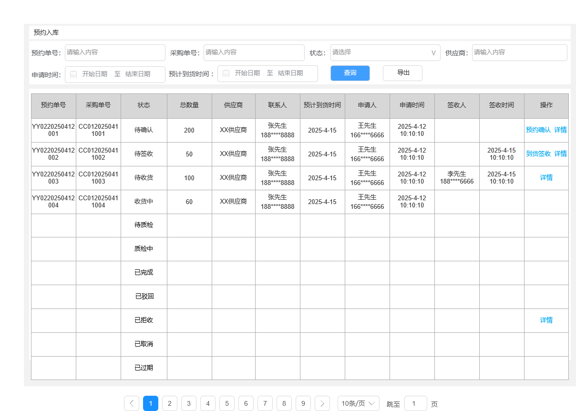The image size is (576, 411).
Task: Open 详情 for order YY0220250412001
Action: [x=561, y=130]
